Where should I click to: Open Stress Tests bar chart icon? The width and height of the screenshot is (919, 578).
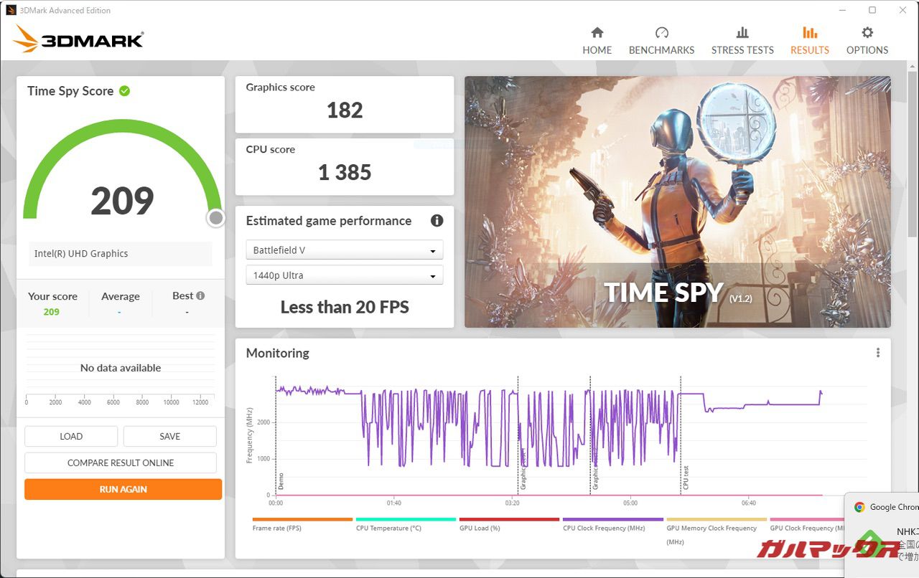click(x=742, y=33)
